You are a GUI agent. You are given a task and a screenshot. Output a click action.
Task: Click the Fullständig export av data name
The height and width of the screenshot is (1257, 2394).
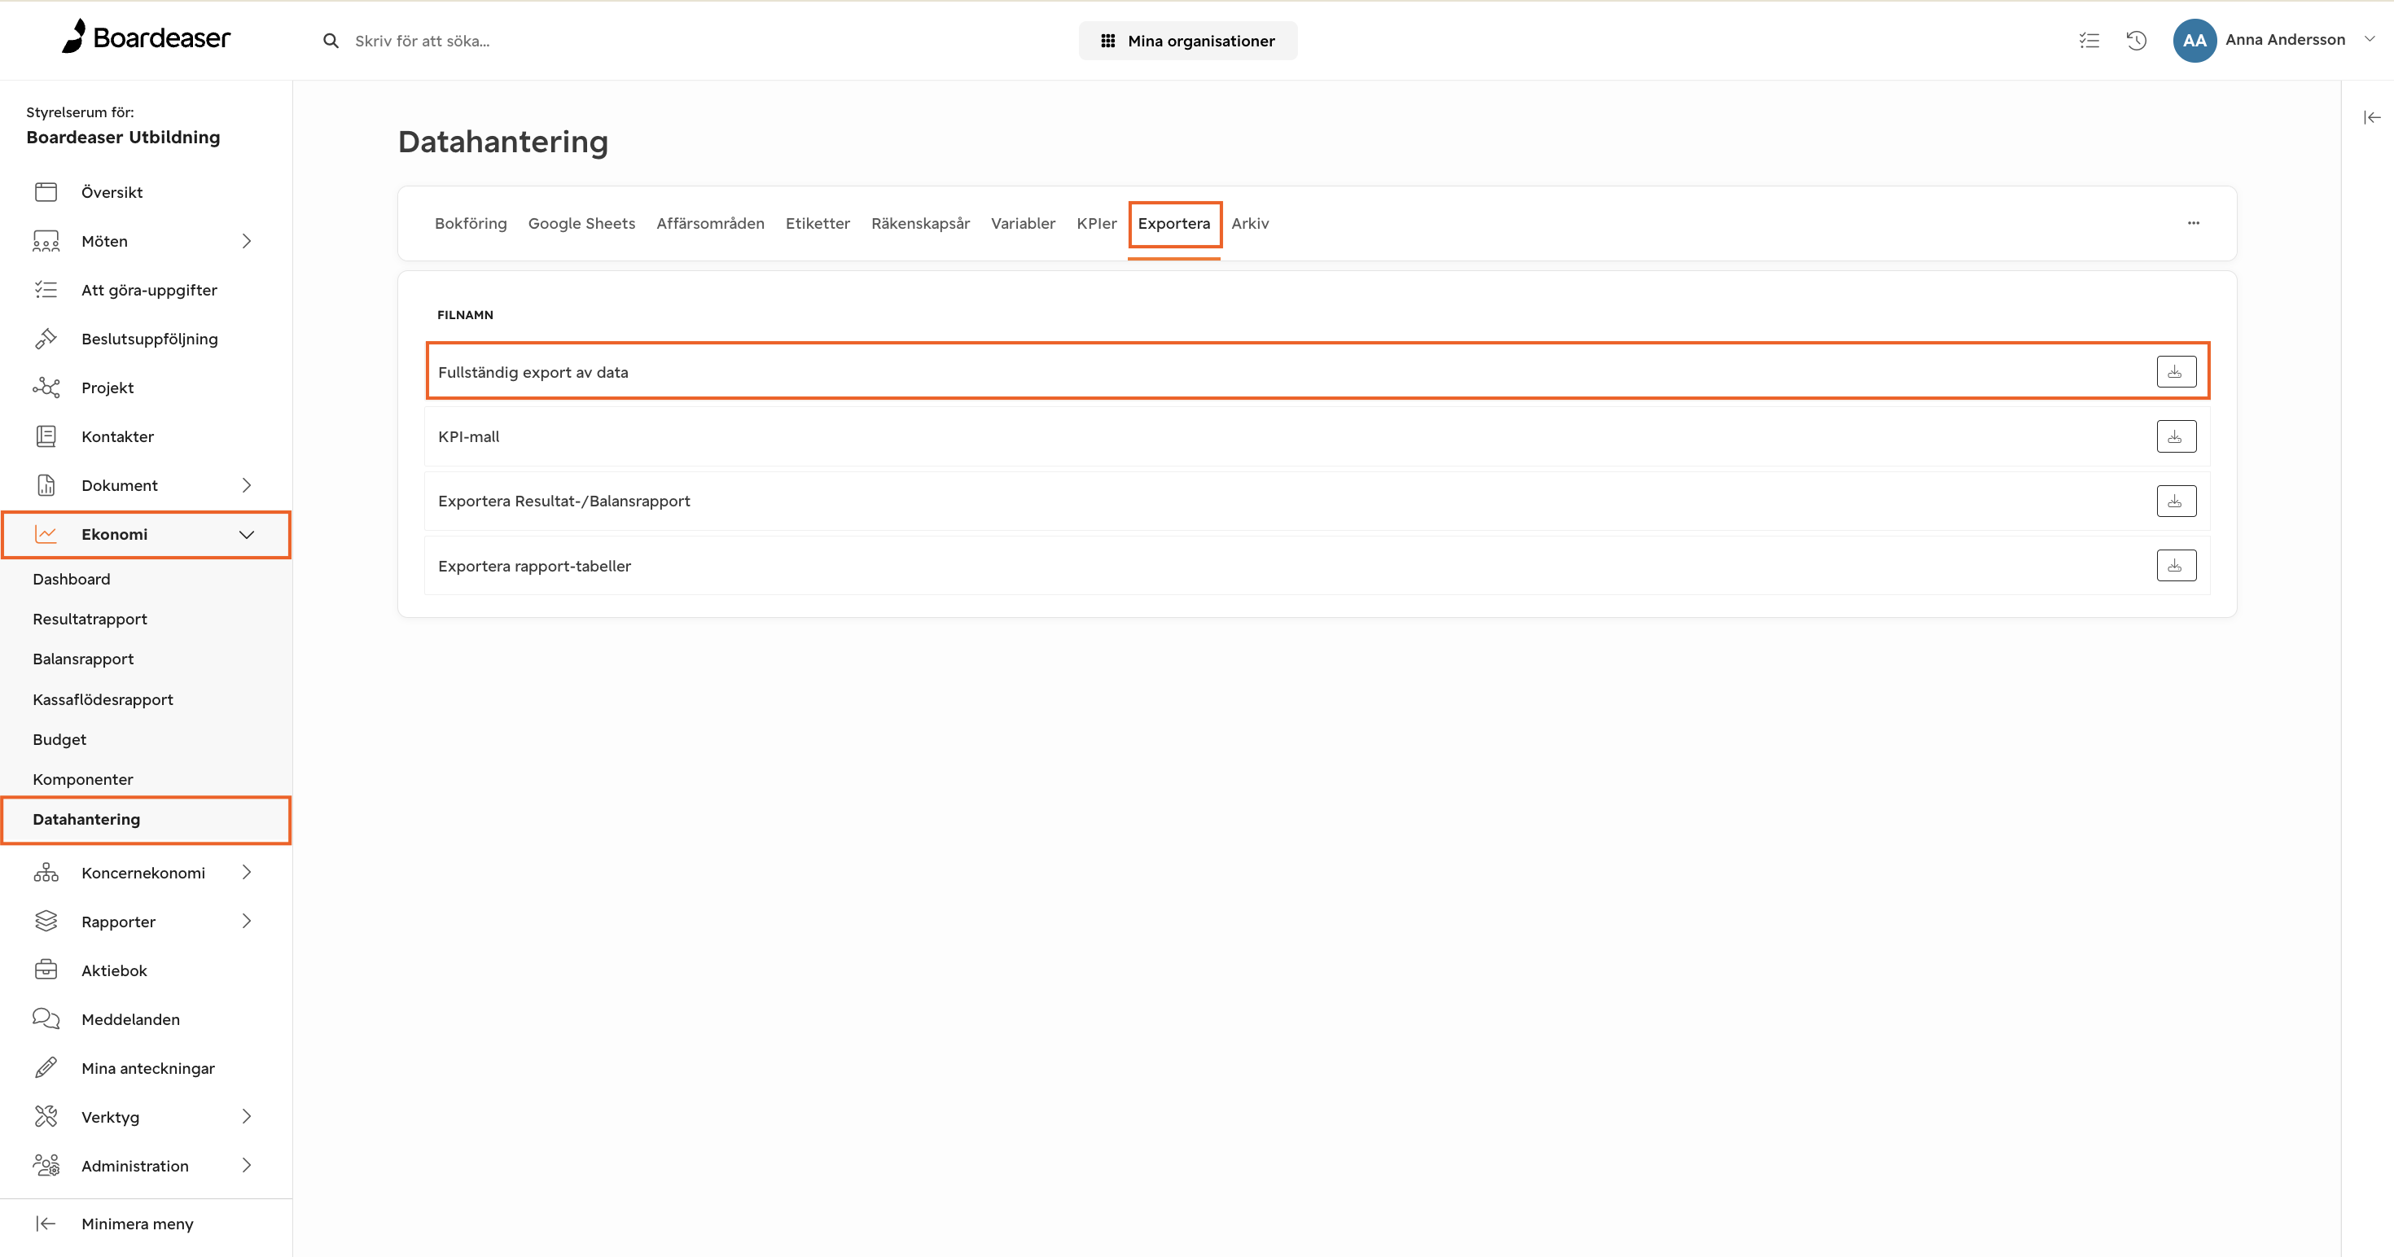[533, 373]
